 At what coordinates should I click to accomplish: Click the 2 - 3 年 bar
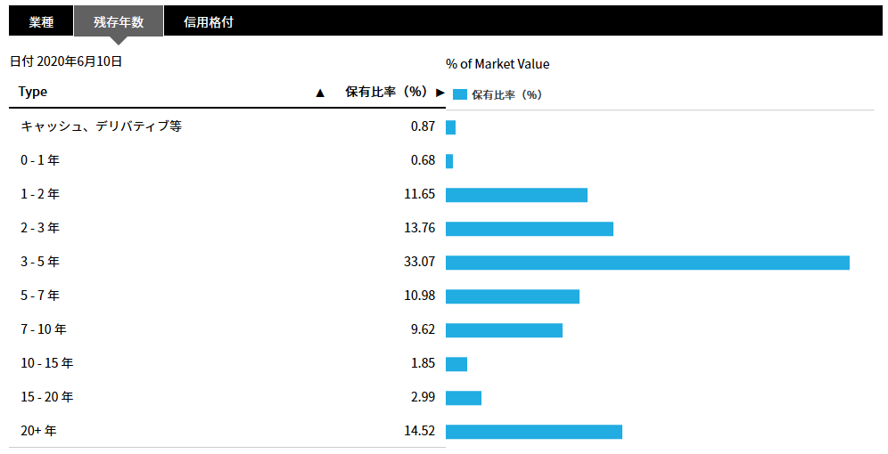(x=530, y=229)
